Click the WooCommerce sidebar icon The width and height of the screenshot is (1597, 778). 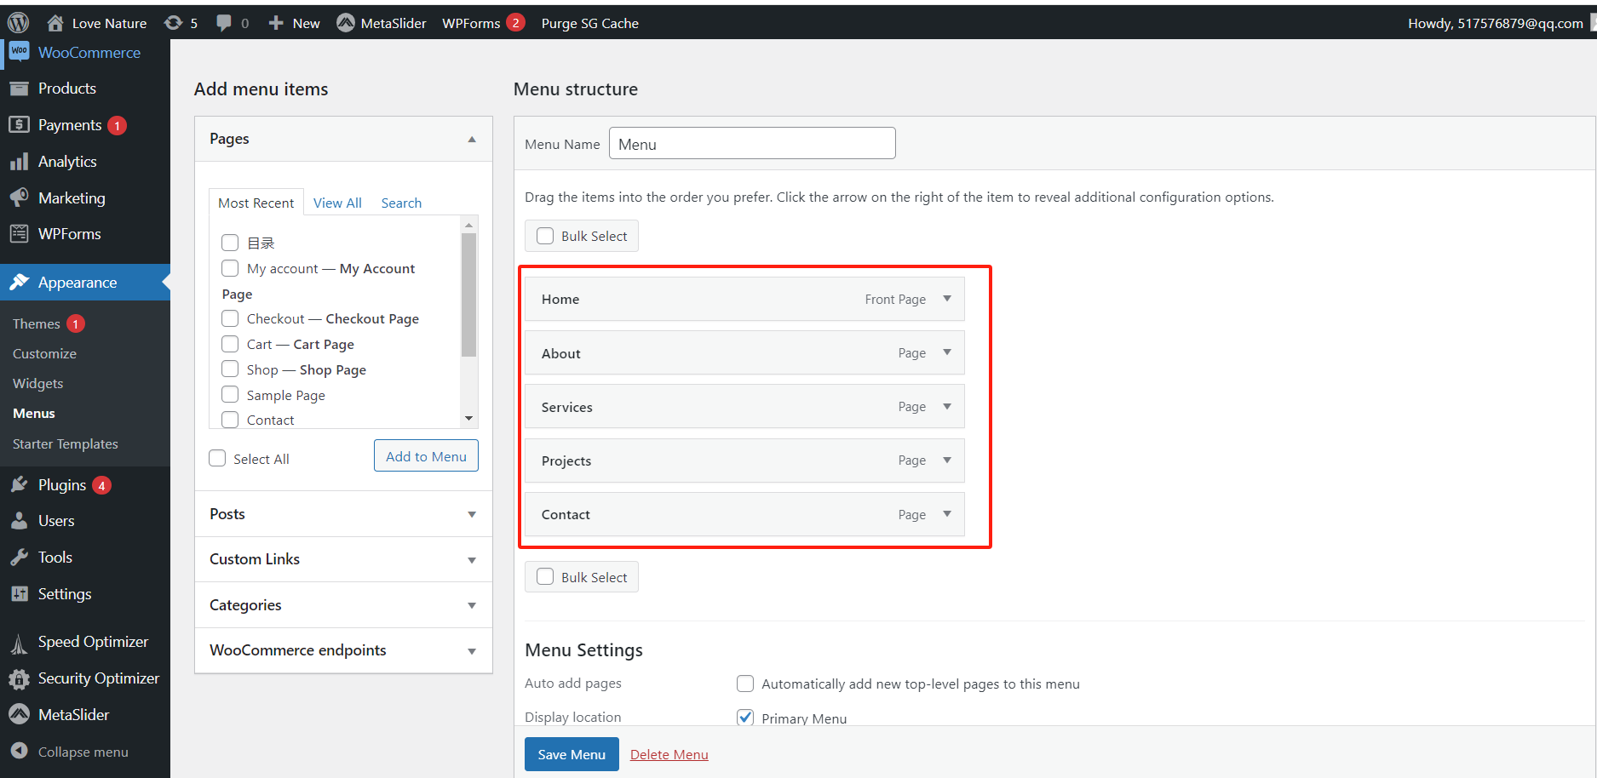coord(19,52)
